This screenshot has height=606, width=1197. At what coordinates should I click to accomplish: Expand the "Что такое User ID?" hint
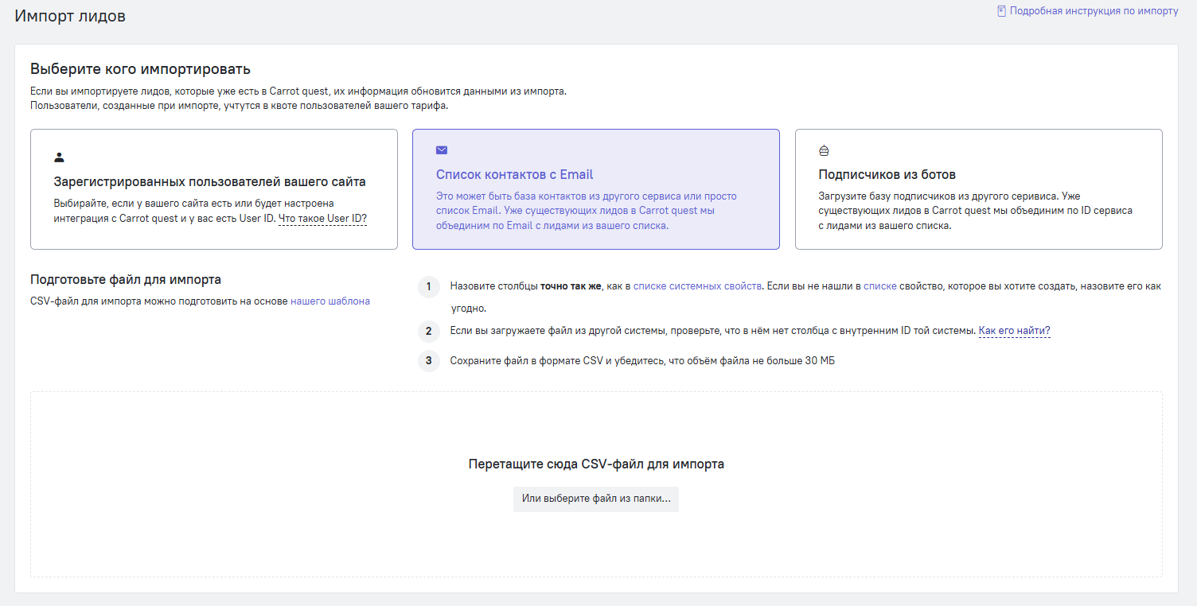pyautogui.click(x=322, y=219)
